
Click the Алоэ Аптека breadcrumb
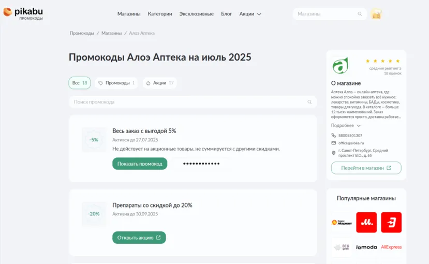tap(142, 33)
